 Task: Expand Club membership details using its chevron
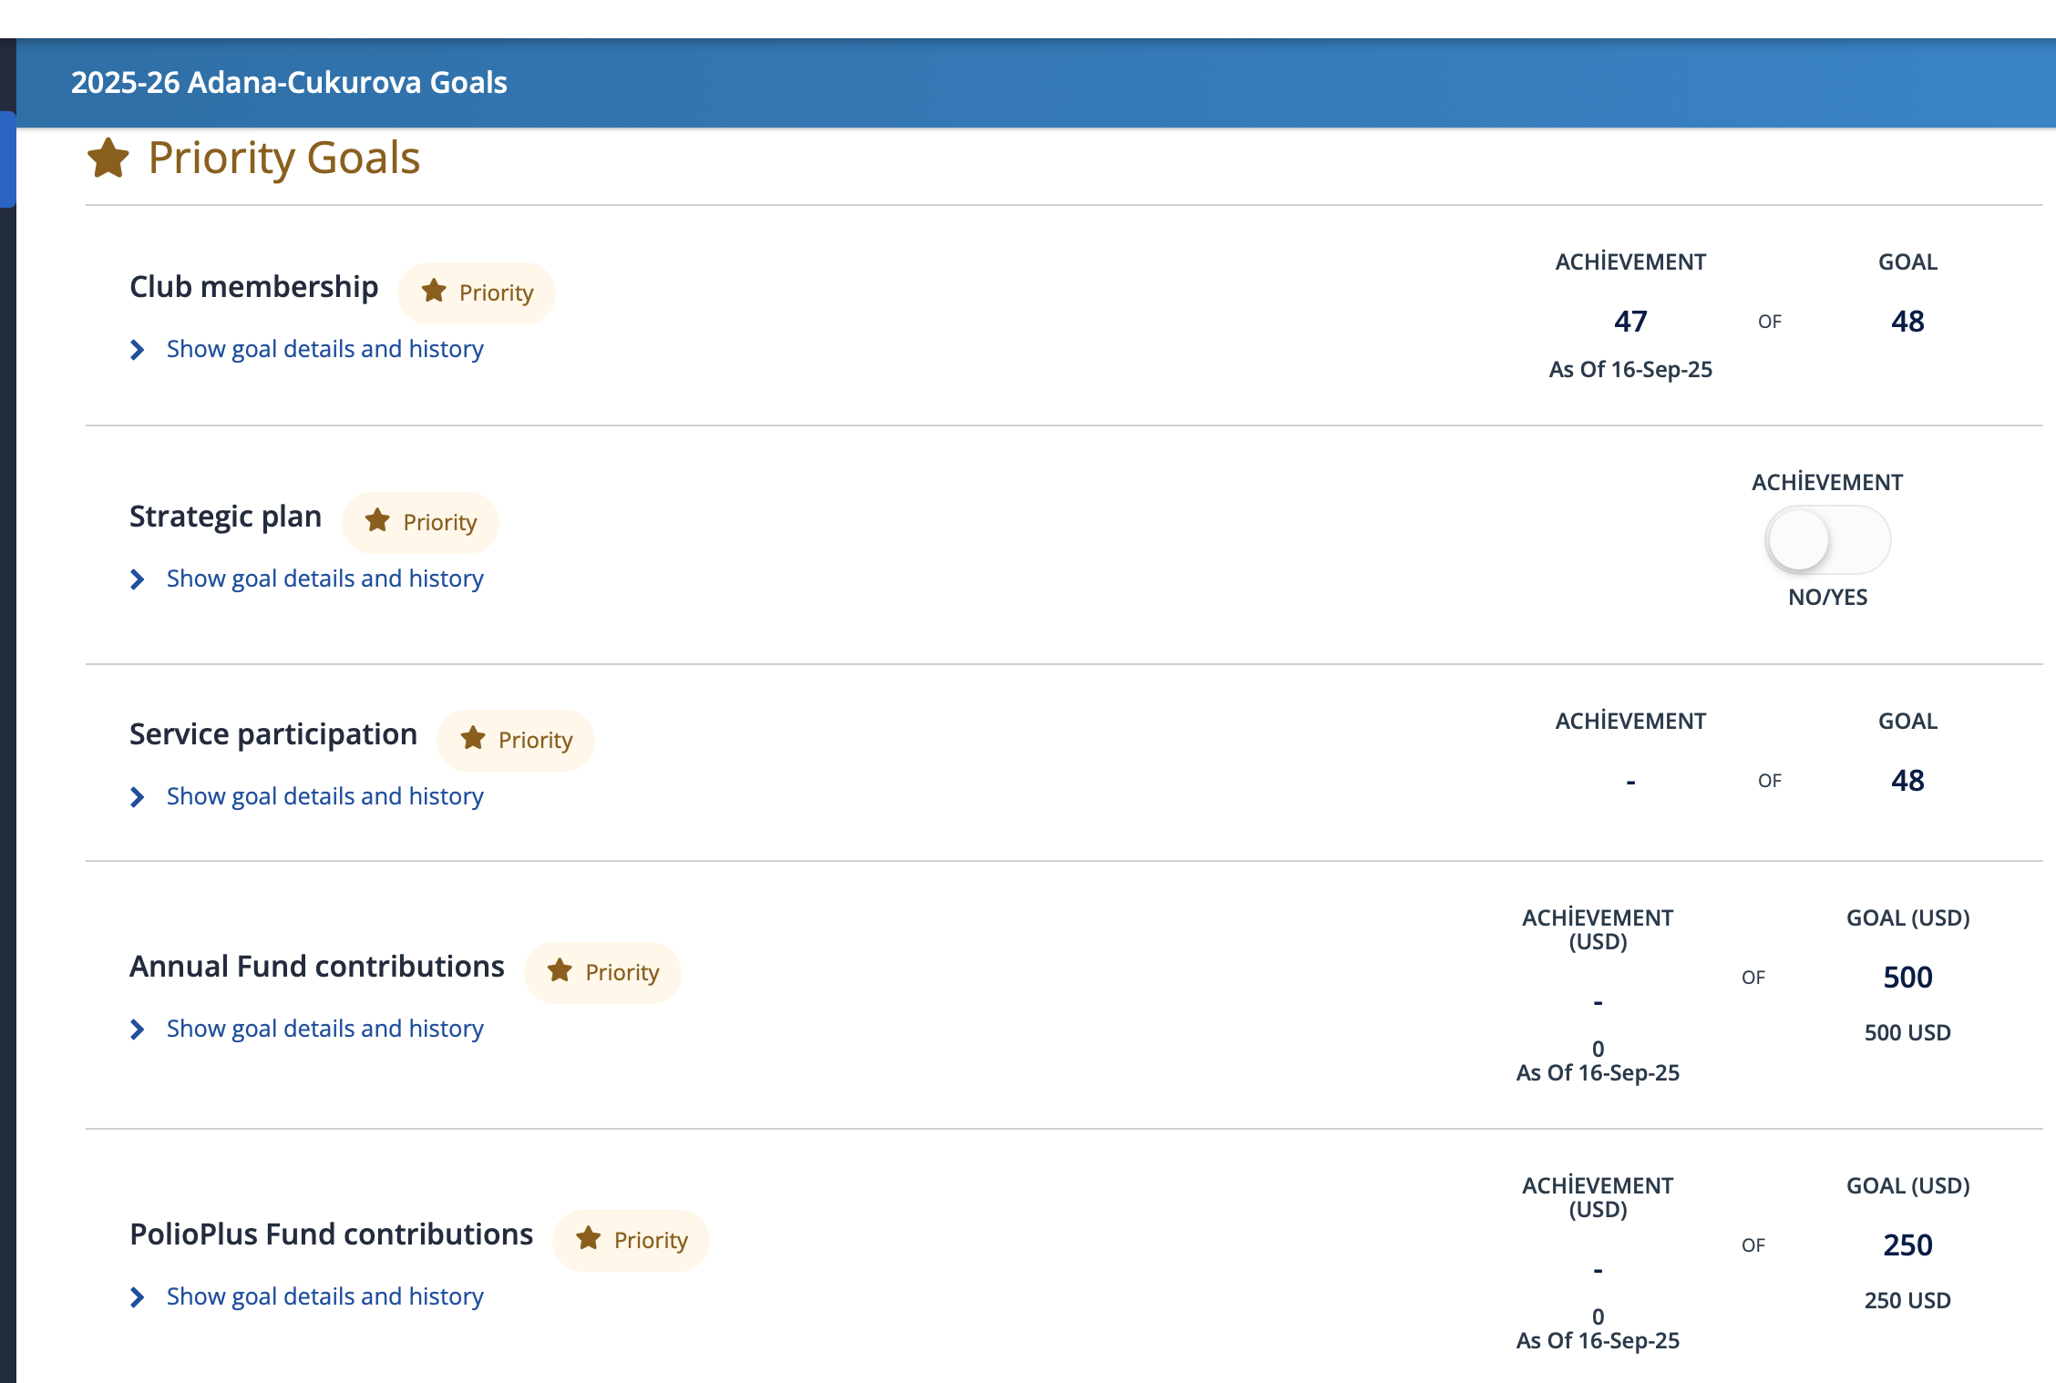(138, 350)
